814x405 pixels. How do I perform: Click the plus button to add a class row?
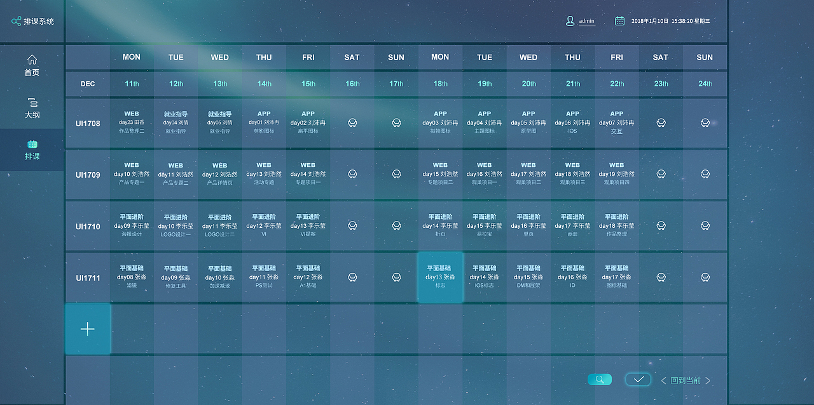(88, 329)
